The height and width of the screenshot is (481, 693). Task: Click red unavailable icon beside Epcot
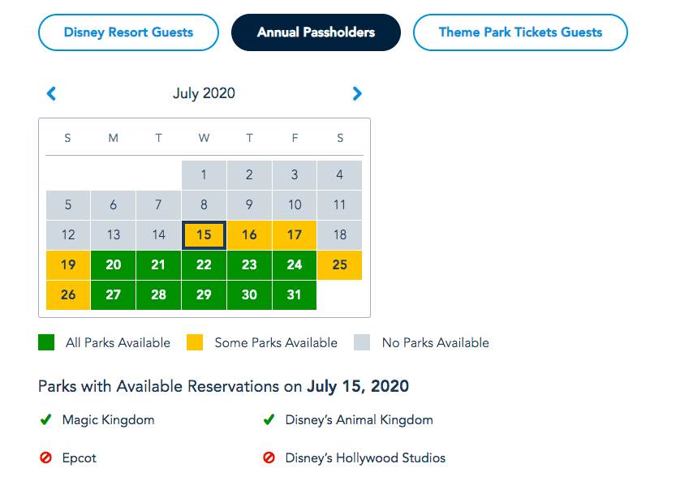45,458
